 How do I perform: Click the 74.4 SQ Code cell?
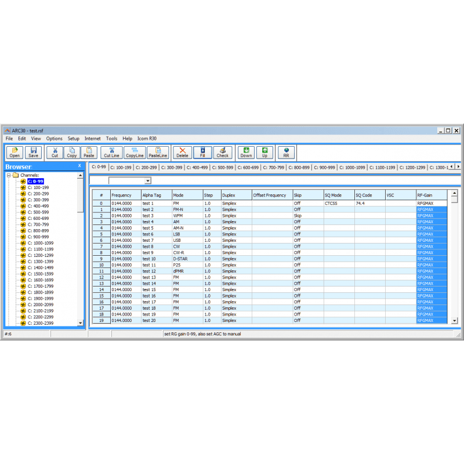coord(370,204)
